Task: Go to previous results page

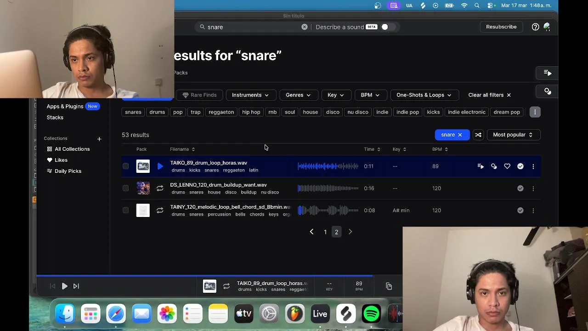Action: (311, 232)
